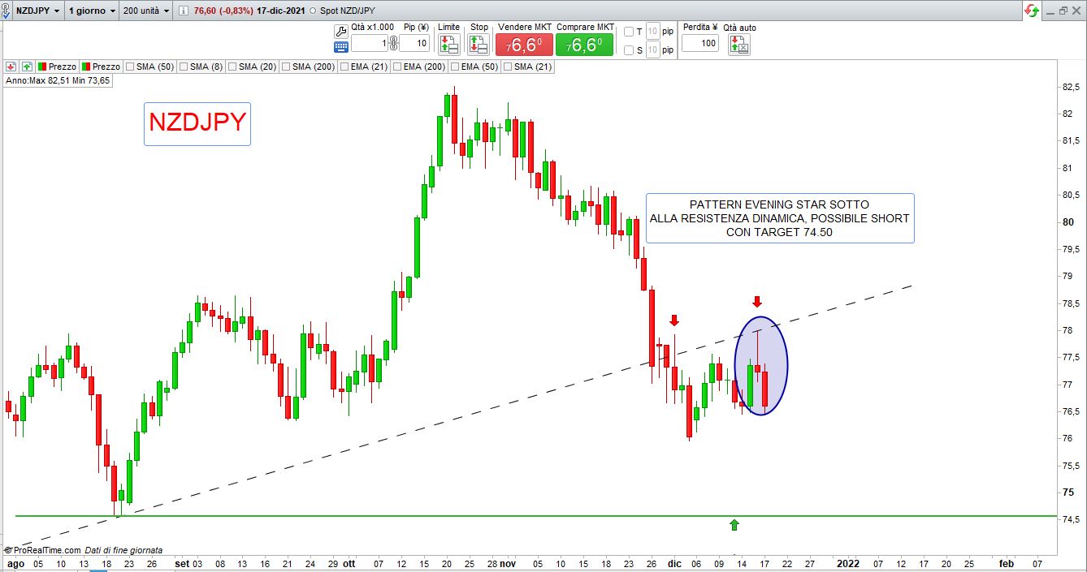Click the Perdita ¥ input field
1087x572 pixels.
tap(699, 43)
